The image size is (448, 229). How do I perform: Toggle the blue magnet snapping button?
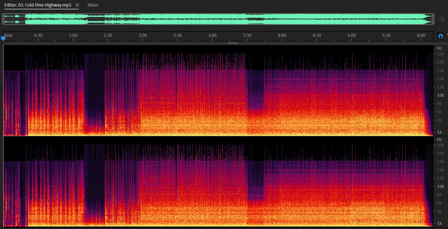point(441,36)
